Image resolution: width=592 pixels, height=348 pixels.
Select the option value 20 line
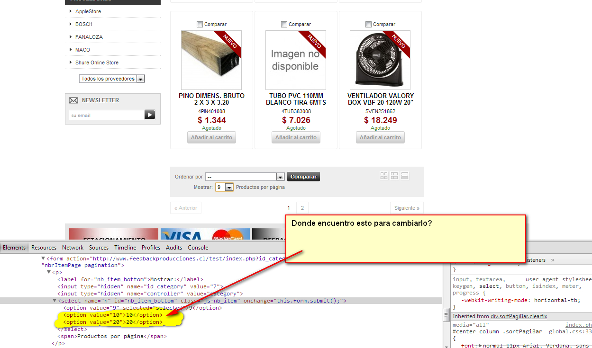click(x=113, y=322)
